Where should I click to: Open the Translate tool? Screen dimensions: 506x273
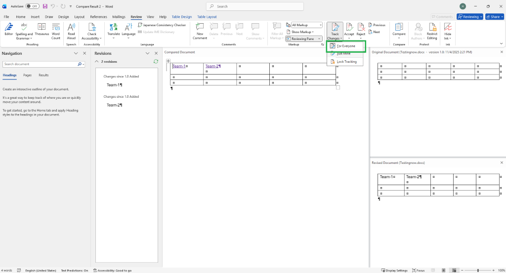[x=114, y=31]
